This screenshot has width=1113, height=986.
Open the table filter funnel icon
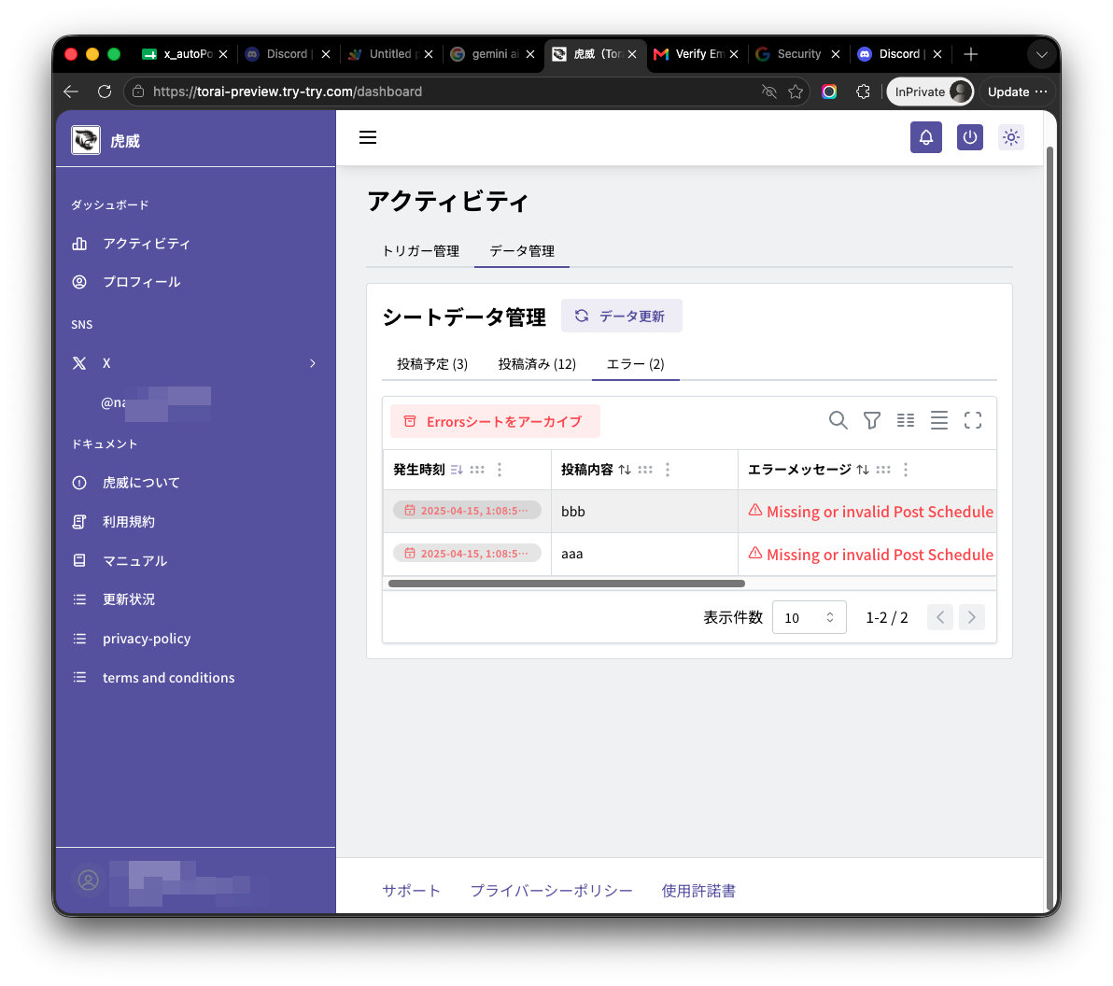click(872, 420)
